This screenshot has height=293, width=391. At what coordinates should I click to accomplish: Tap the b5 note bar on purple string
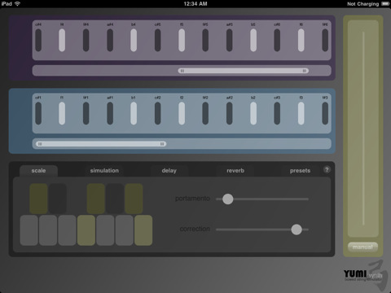click(x=253, y=40)
